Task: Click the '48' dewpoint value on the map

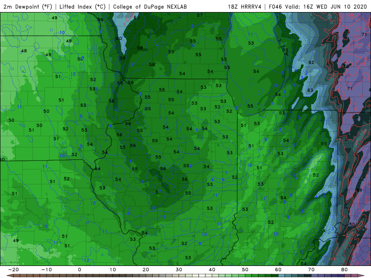Action: [x=24, y=51]
